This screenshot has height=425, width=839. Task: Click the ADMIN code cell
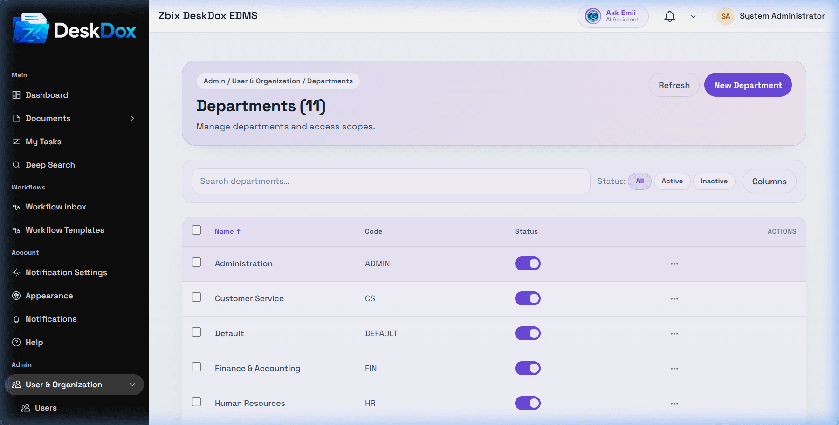tap(377, 263)
